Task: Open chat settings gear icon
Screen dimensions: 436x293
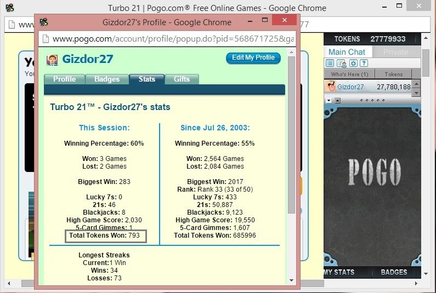Action: [353, 64]
